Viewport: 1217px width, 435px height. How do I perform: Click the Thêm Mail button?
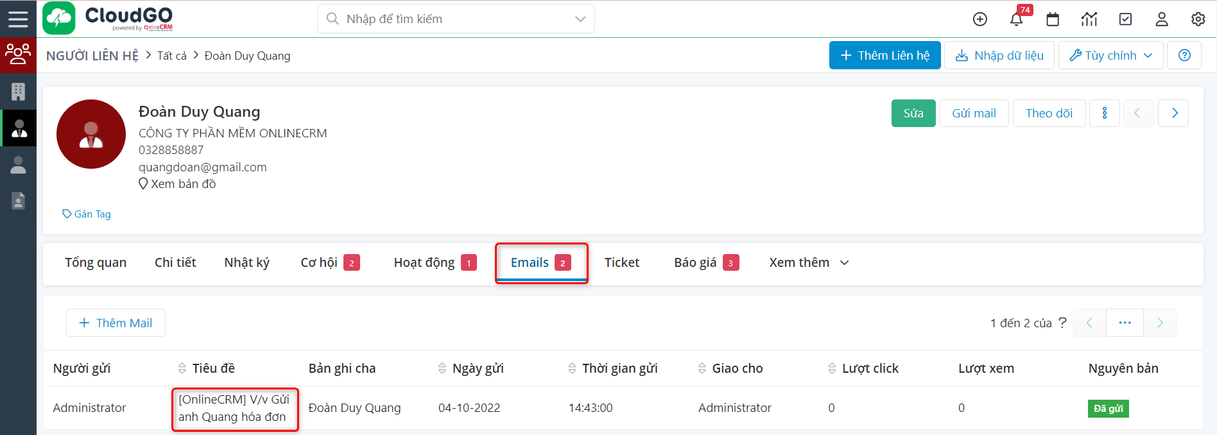(116, 323)
